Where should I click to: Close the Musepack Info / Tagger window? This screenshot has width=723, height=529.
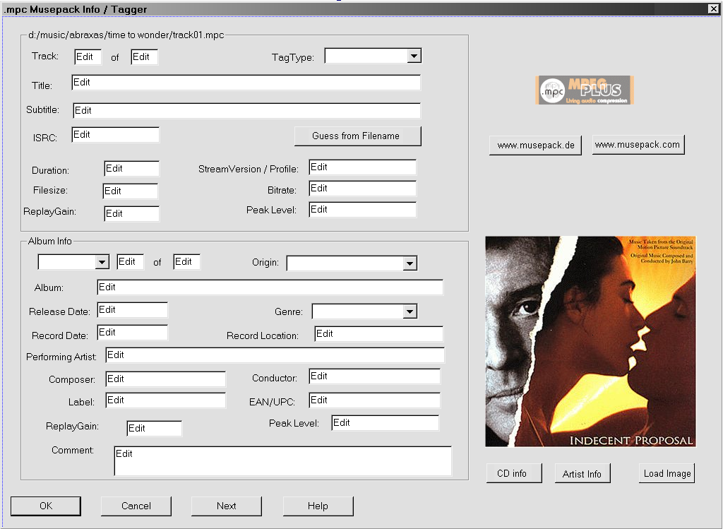tap(713, 8)
